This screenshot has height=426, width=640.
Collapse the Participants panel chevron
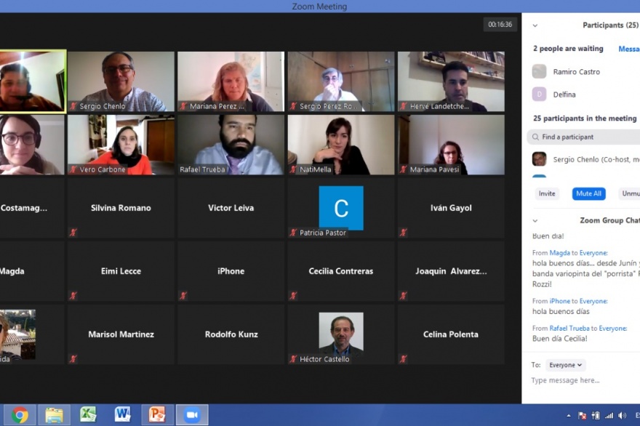coord(535,25)
